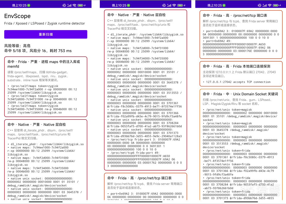Tap the green indicator beside third screen clock
This screenshot has width=286, height=204.
224,5
